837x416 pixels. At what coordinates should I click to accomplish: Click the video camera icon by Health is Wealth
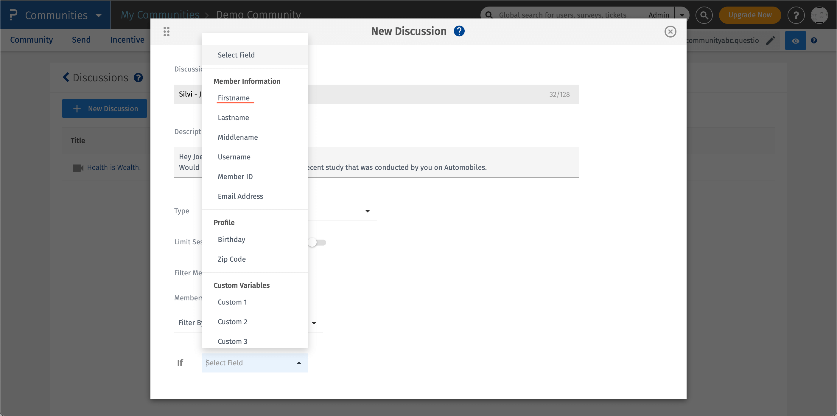[78, 168]
